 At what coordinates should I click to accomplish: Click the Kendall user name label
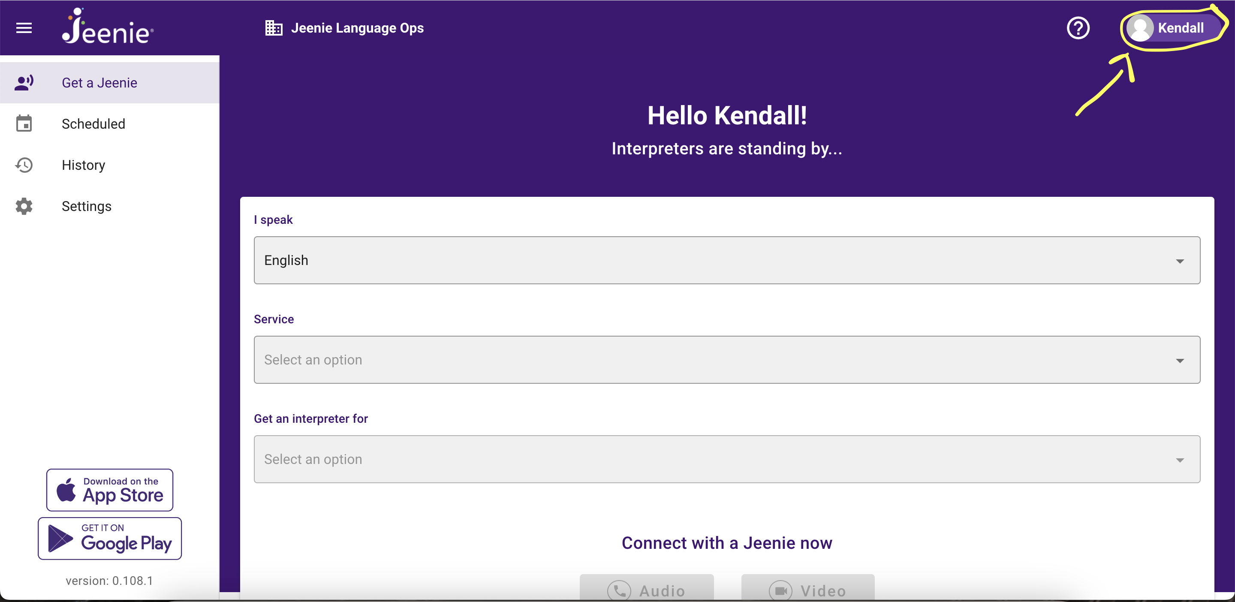tap(1181, 28)
